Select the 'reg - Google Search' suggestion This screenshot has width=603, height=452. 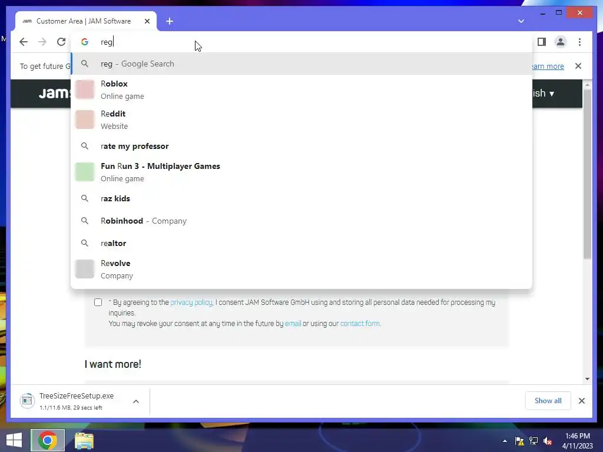pos(302,64)
